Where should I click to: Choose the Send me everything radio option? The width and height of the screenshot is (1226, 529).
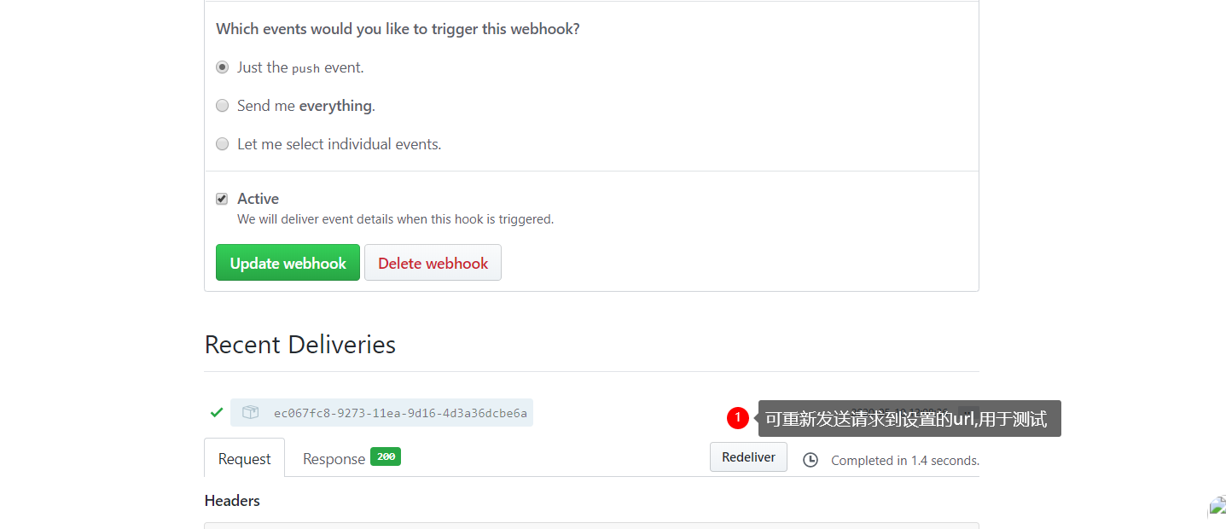pos(222,106)
